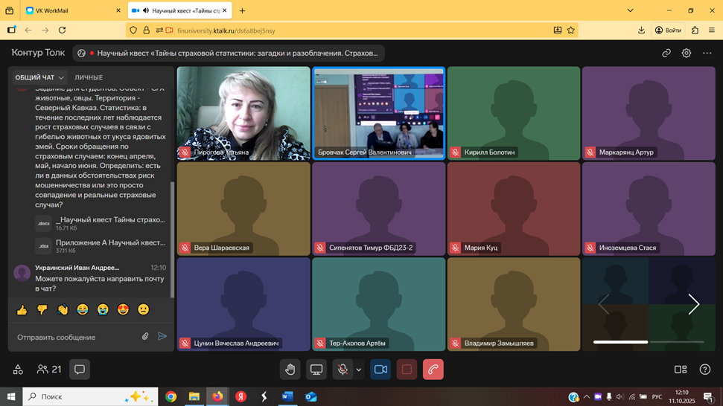Toggle the chat panel visibility
This screenshot has width=723, height=406.
(80, 370)
